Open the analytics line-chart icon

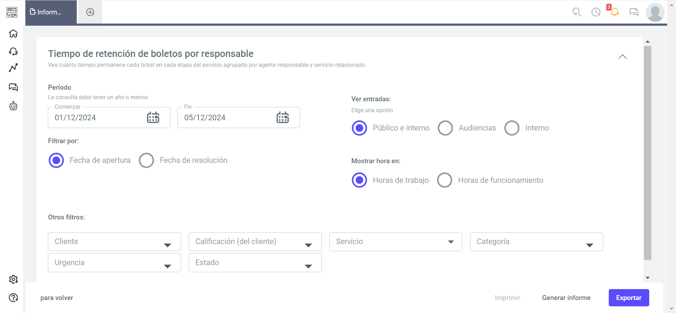pos(13,68)
